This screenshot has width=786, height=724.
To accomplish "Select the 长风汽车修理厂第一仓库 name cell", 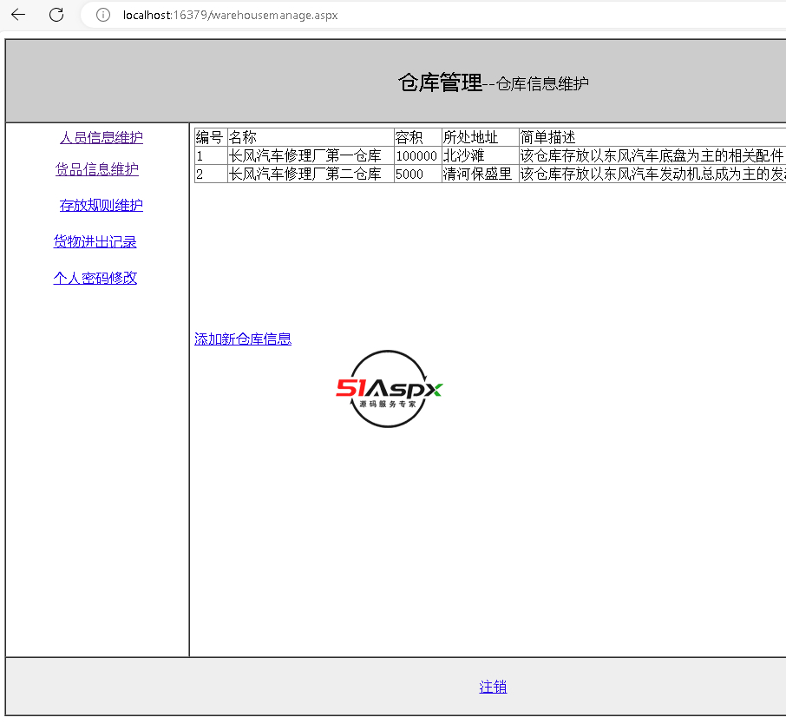I will pos(305,155).
